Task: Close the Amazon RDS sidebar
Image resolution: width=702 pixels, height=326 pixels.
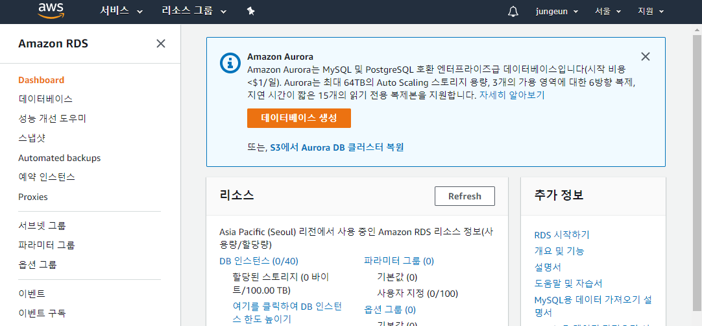Action: pos(161,44)
